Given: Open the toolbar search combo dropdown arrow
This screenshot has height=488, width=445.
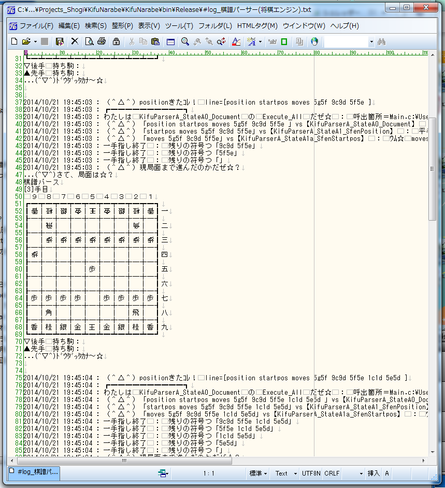Looking at the screenshot, I should point(371,41).
